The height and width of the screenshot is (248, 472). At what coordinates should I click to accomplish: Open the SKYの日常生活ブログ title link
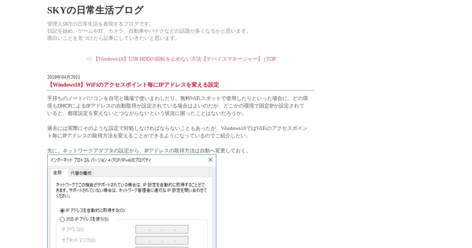pyautogui.click(x=95, y=10)
